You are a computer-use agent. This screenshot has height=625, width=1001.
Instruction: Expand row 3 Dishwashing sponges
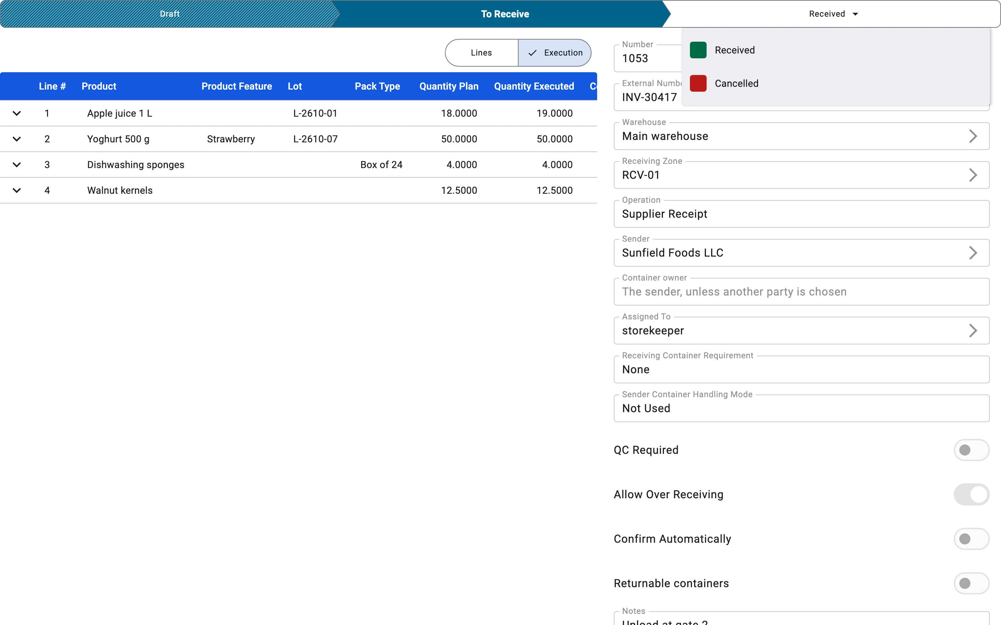point(17,165)
